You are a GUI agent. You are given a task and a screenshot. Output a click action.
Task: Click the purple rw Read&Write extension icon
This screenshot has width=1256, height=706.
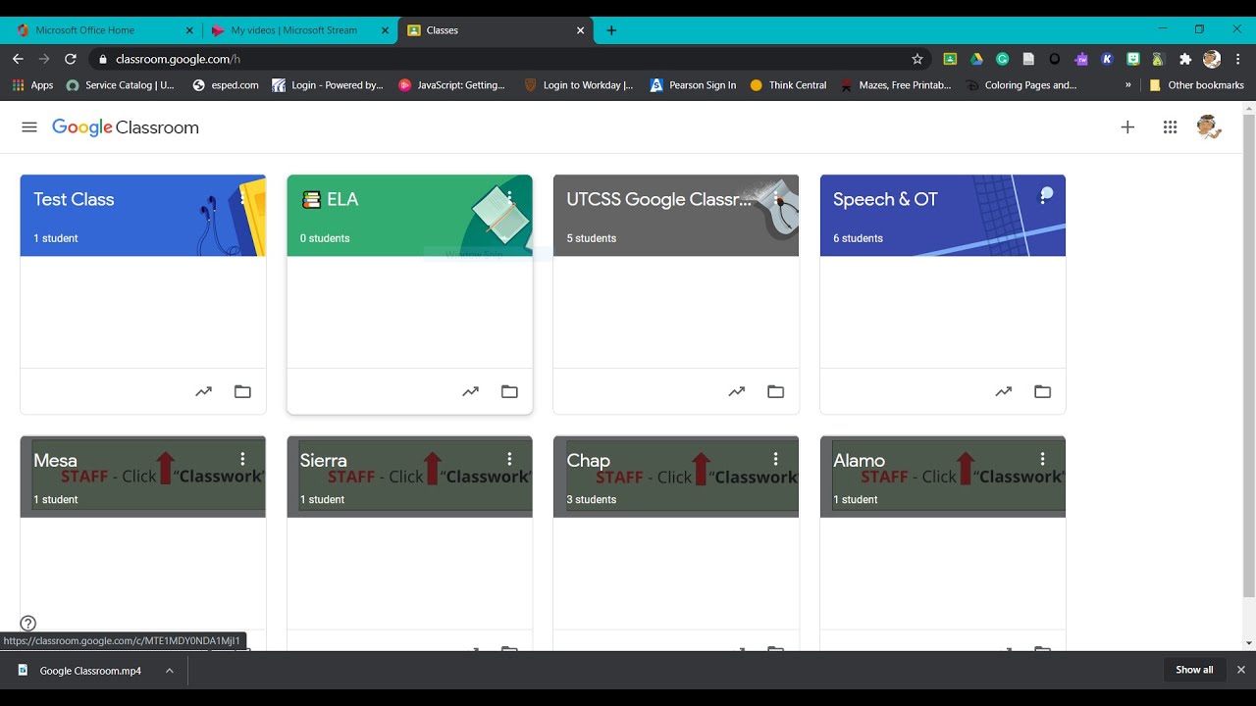pyautogui.click(x=1081, y=59)
